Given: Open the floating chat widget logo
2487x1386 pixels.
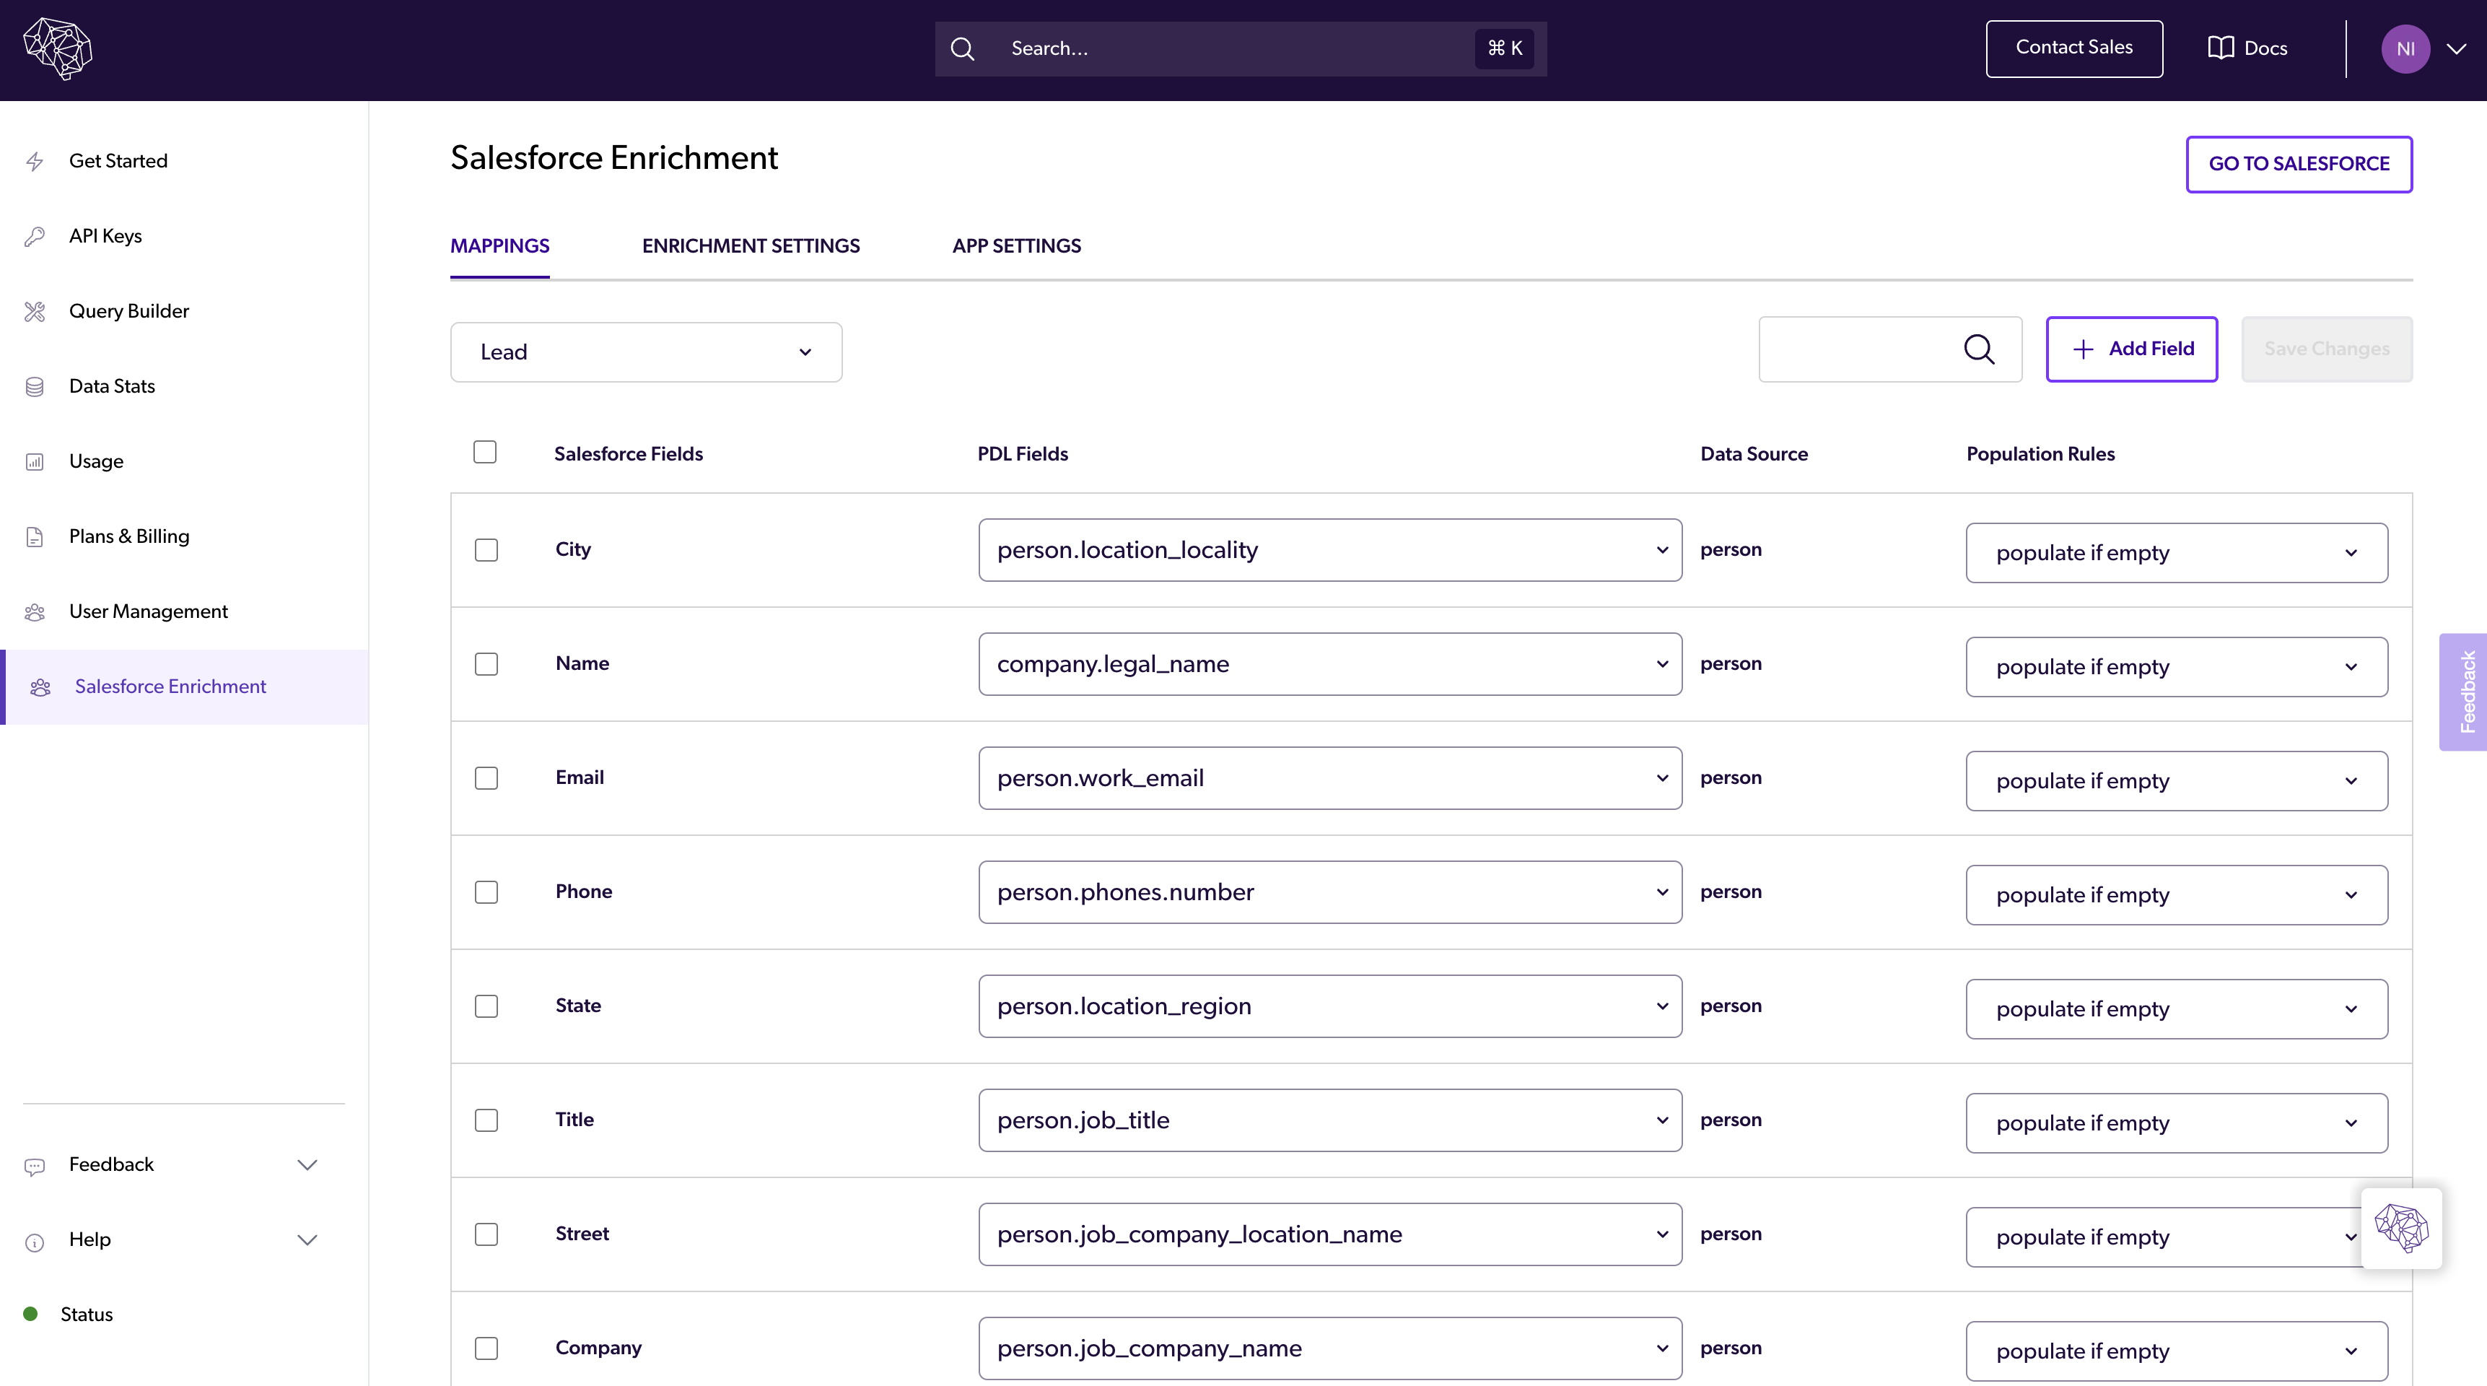Looking at the screenshot, I should pyautogui.click(x=2400, y=1228).
